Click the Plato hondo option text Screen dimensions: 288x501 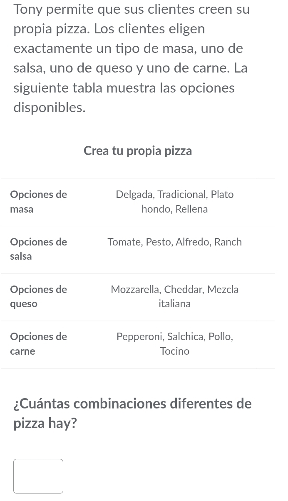222,194
